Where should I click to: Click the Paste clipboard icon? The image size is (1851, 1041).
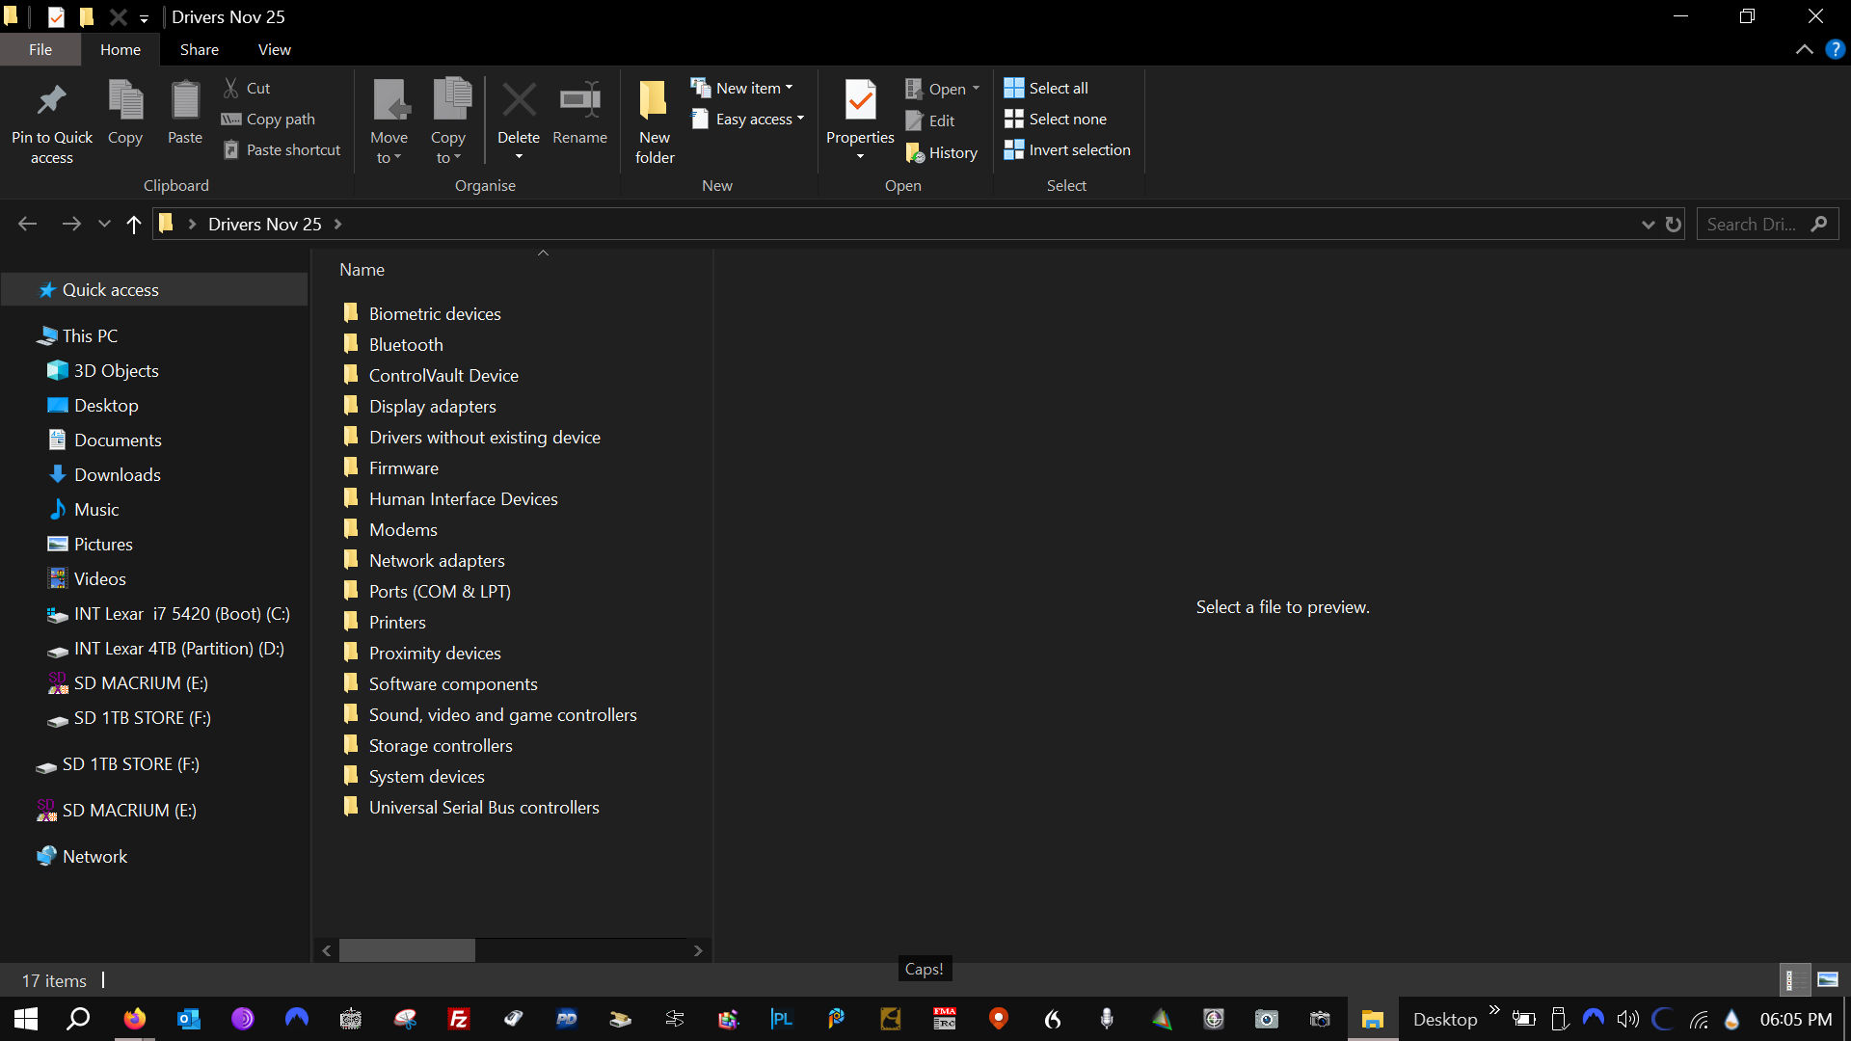[x=184, y=100]
